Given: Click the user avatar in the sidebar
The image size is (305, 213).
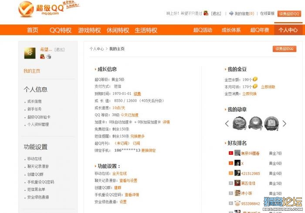Looking at the screenshot, I should [x=30, y=53].
